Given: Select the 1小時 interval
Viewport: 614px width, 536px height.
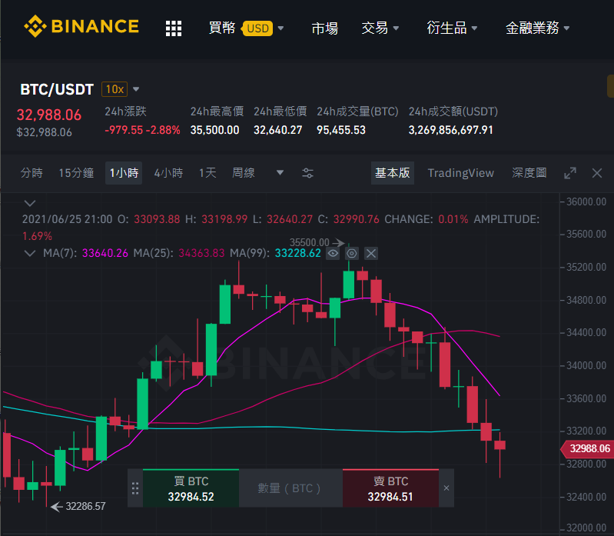Looking at the screenshot, I should click(124, 173).
